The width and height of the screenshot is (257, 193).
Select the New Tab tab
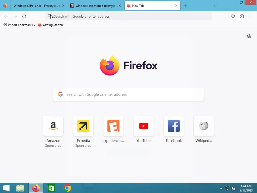(152, 6)
